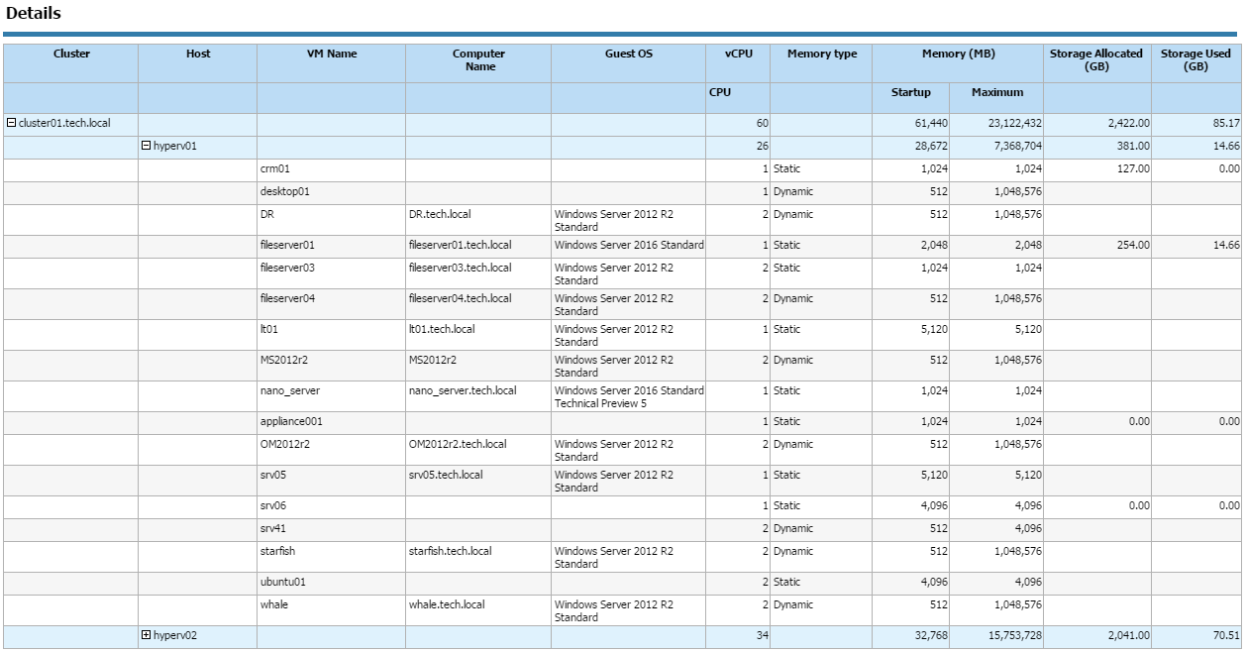Image resolution: width=1246 pixels, height=653 pixels.
Task: Click the fileserver01.tech.local computer name
Action: point(461,245)
